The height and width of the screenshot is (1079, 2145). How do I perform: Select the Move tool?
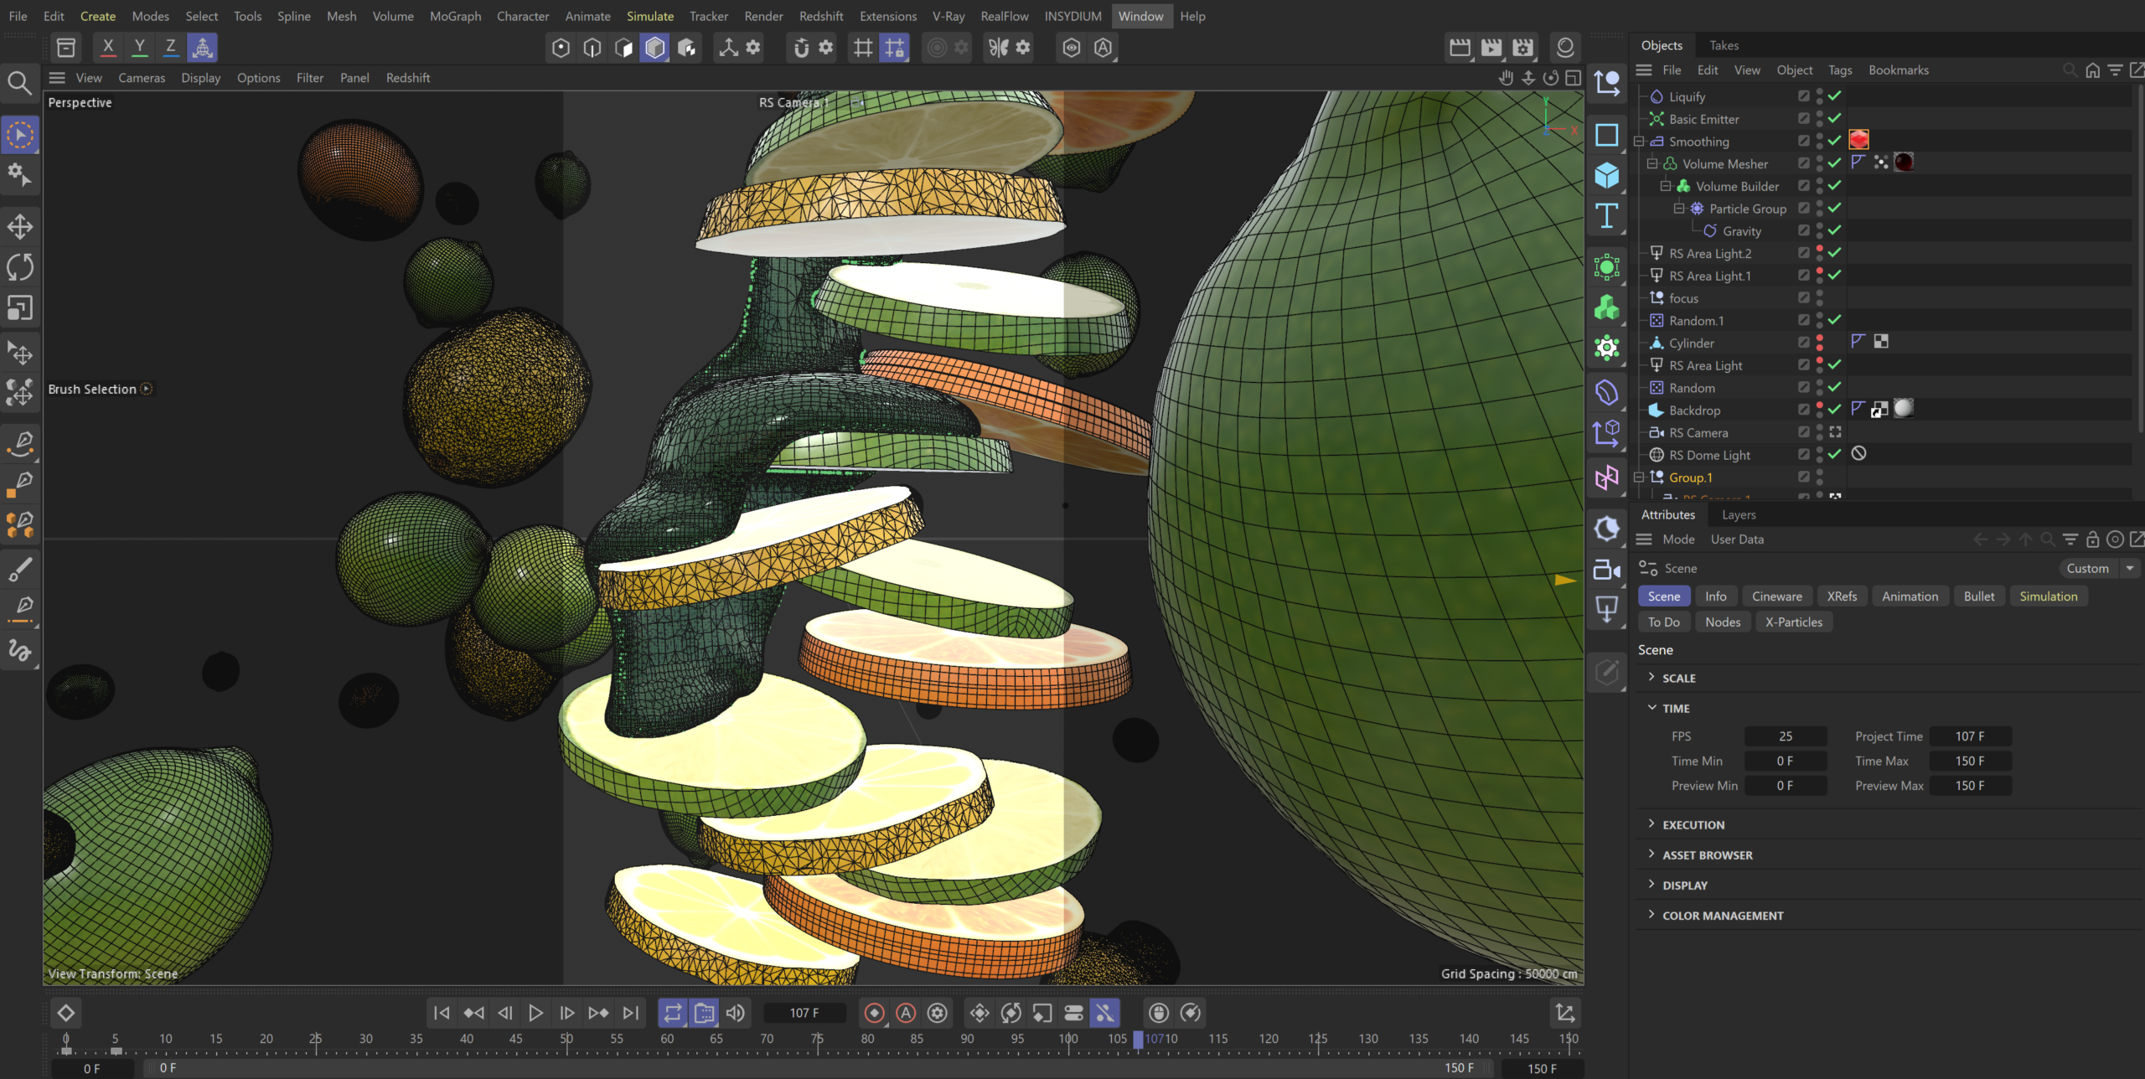pos(20,226)
